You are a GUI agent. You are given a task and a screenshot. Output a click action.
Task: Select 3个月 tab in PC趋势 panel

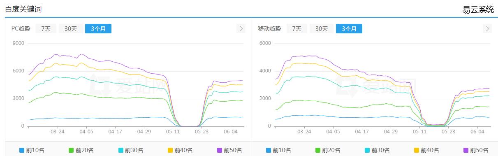coord(98,28)
